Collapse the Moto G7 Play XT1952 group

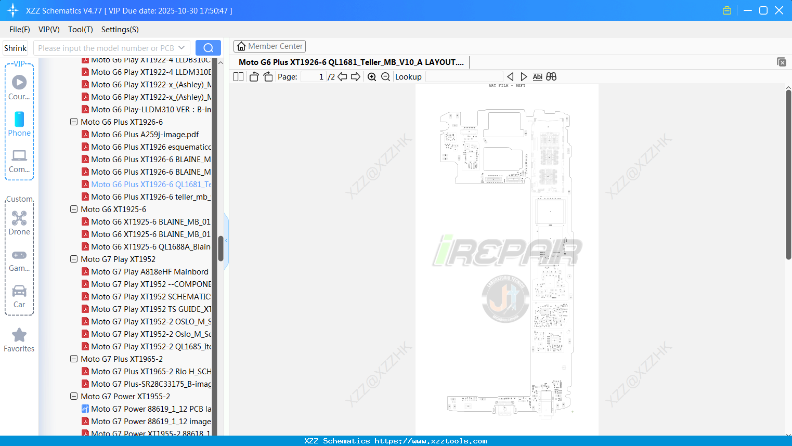point(74,259)
